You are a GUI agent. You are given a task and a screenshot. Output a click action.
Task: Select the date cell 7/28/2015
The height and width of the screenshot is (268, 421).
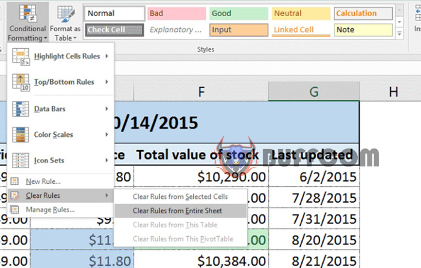(314, 198)
